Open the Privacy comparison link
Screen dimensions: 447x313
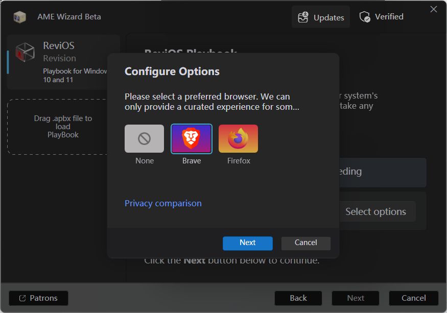163,203
